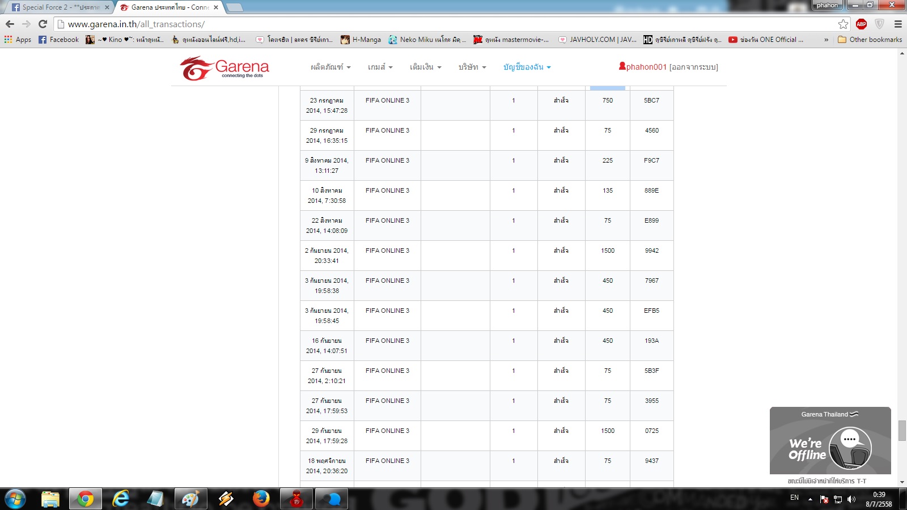Click the EN language indicator
This screenshot has width=907, height=510.
pyautogui.click(x=794, y=498)
